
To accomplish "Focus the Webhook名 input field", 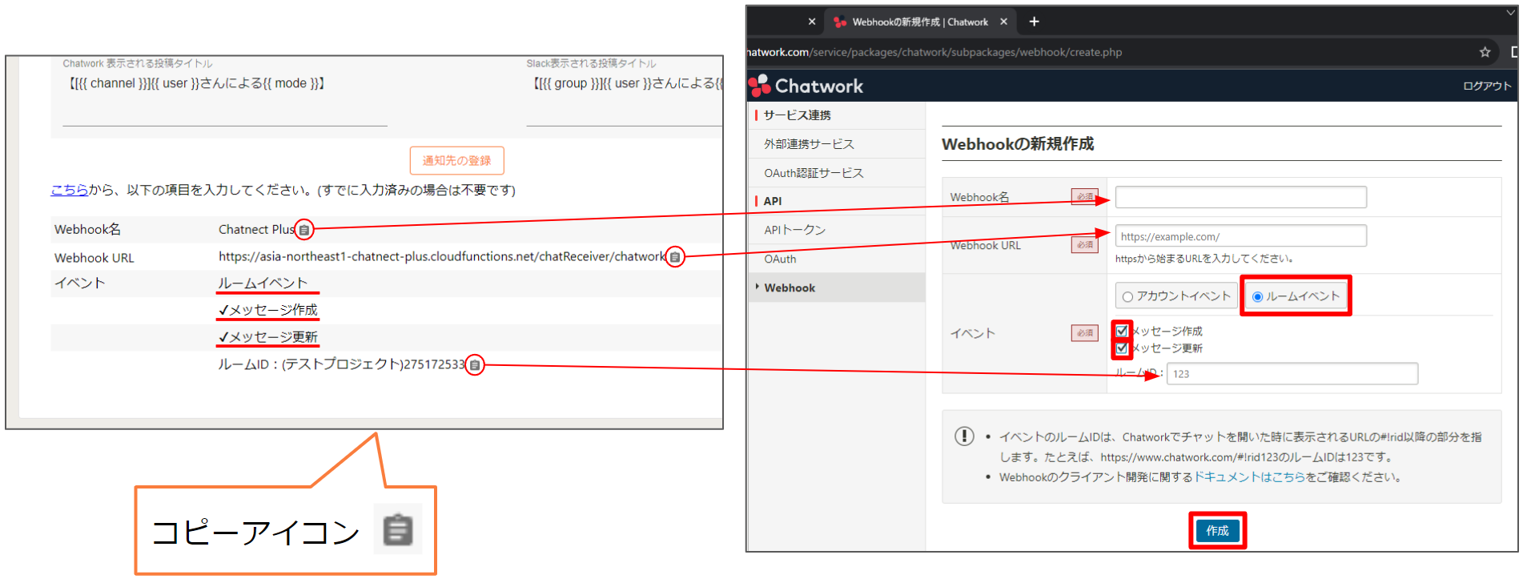I will [1240, 197].
